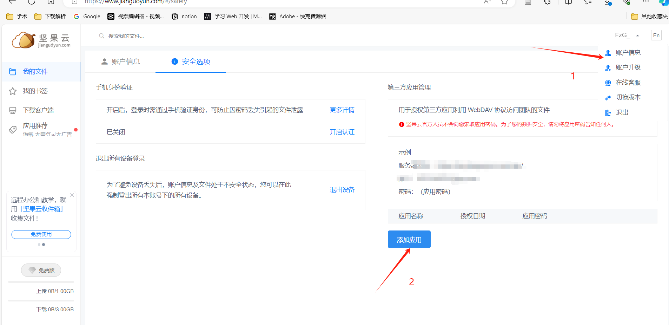Open the 视频编辑器 bookmark
The width and height of the screenshot is (669, 325).
pos(136,17)
